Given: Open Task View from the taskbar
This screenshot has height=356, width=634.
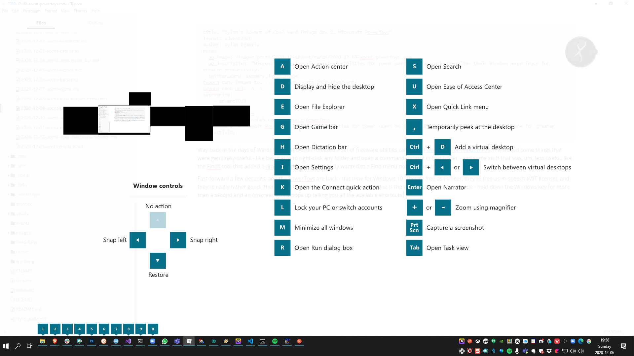Looking at the screenshot, I should click(30, 346).
